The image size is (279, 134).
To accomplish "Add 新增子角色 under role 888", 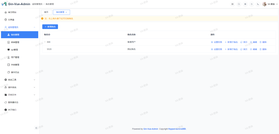I will coord(231,42).
